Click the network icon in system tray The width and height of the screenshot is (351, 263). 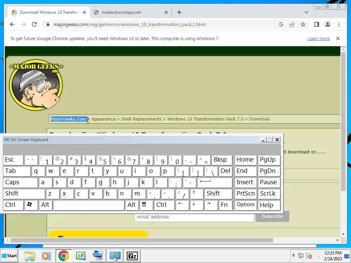(301, 255)
